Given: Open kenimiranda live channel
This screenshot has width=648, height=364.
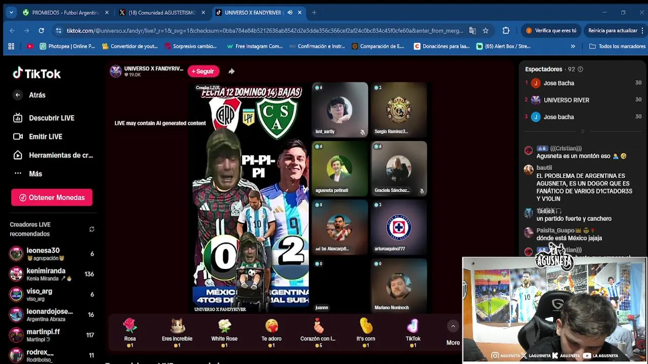Looking at the screenshot, I should 52,274.
